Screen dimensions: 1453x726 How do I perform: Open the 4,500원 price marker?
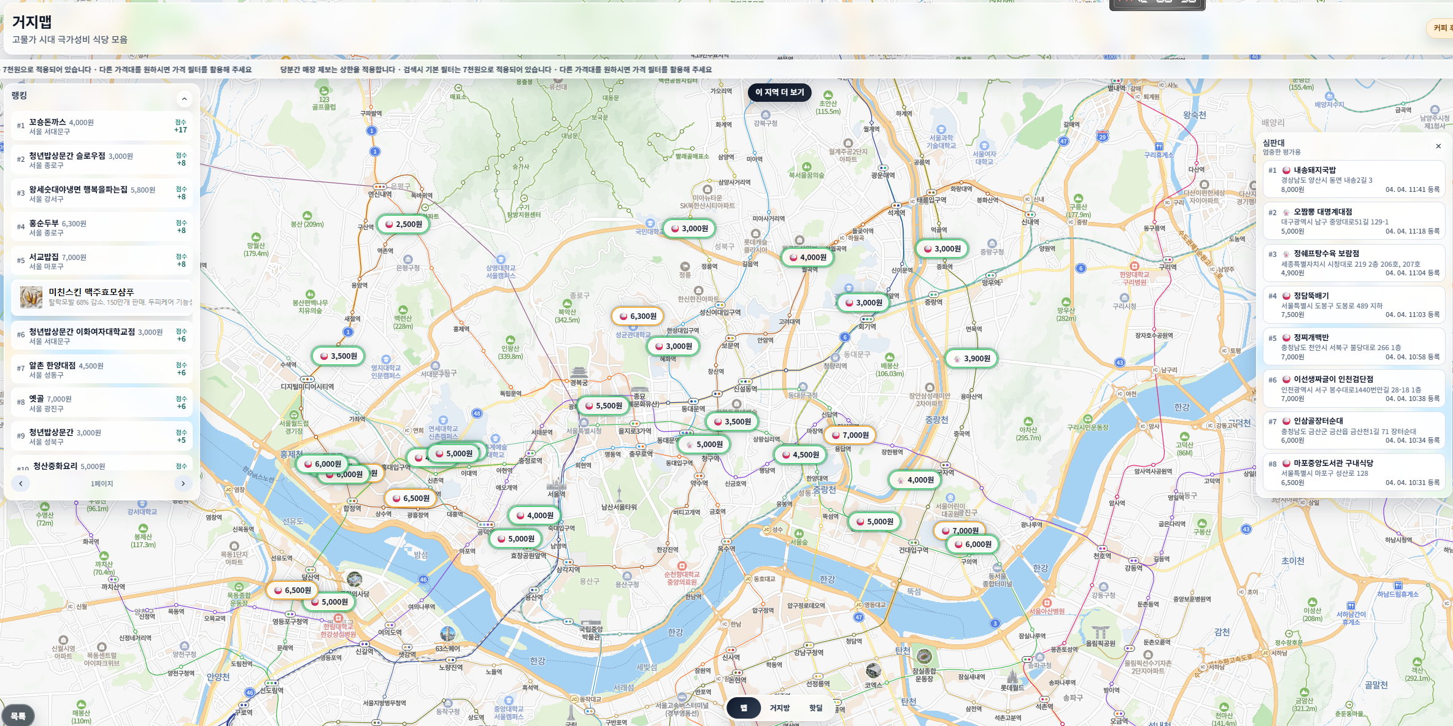[800, 455]
